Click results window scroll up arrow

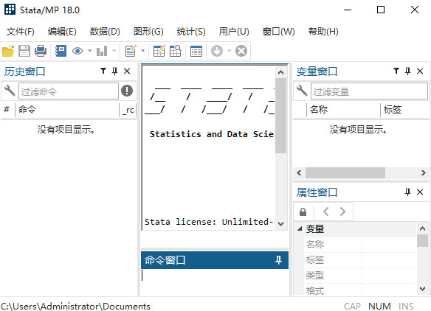(280, 72)
